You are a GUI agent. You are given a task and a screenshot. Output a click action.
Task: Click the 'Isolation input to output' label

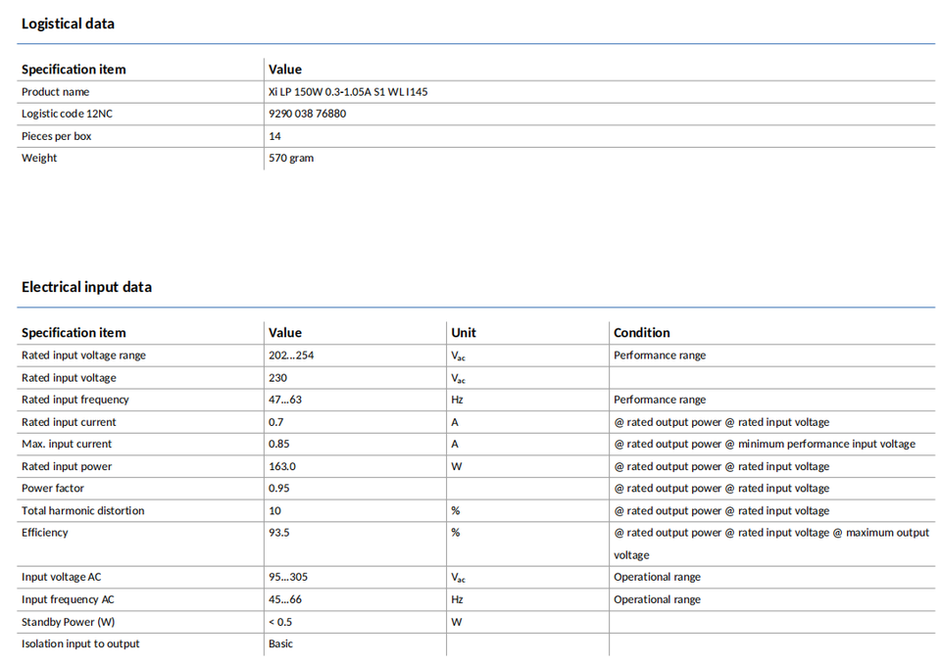80,643
